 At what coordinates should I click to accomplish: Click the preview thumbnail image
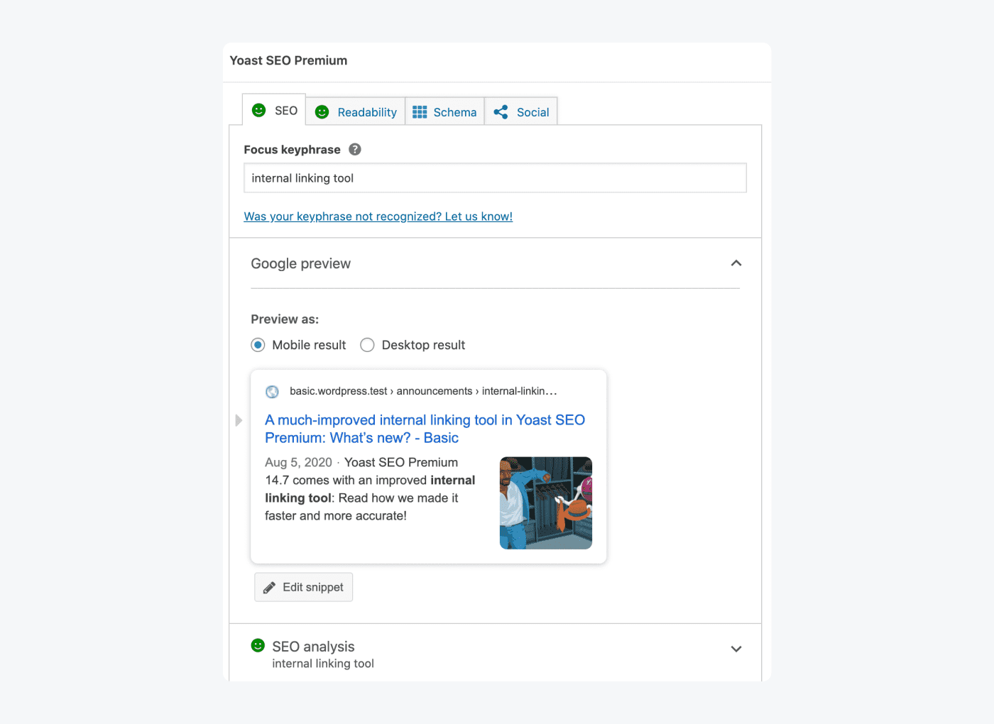(545, 503)
